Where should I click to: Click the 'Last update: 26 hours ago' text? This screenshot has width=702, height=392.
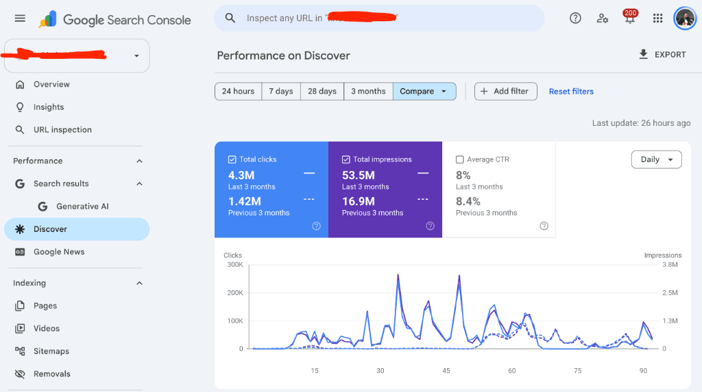pyautogui.click(x=641, y=123)
